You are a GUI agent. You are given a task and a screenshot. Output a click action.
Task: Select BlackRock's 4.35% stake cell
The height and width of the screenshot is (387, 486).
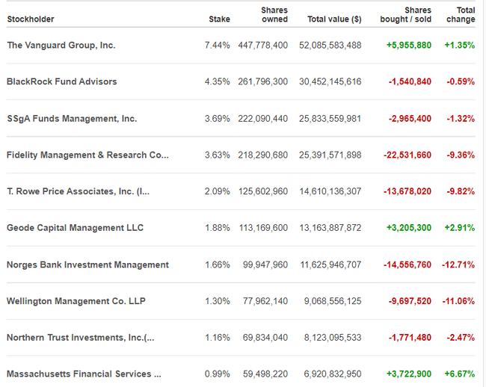[217, 81]
